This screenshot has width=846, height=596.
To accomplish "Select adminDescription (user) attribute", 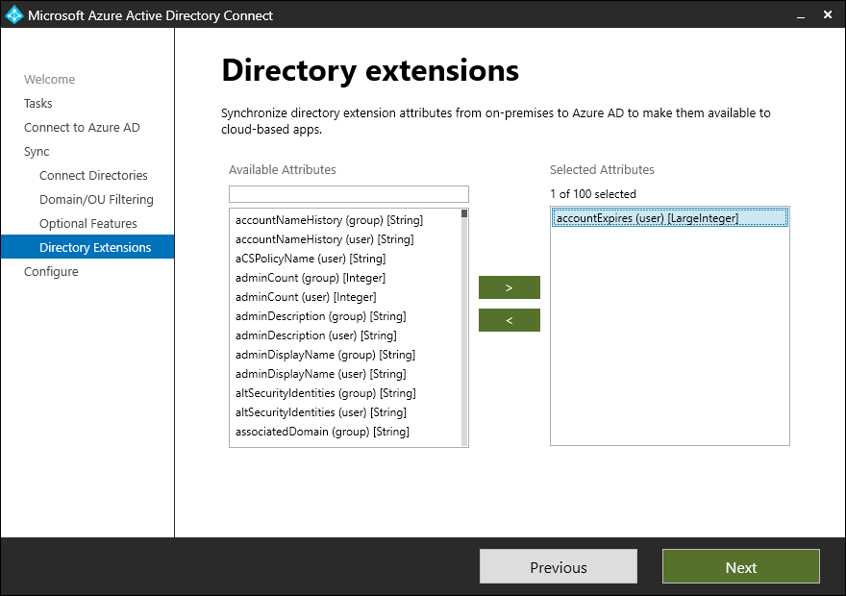I will click(308, 335).
